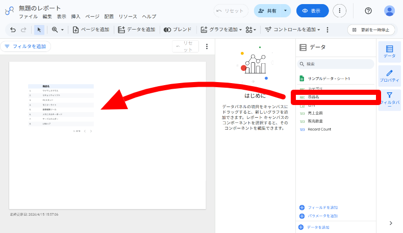403x233 pixels.
Task: Click the フィールドを追加 link
Action: click(322, 208)
